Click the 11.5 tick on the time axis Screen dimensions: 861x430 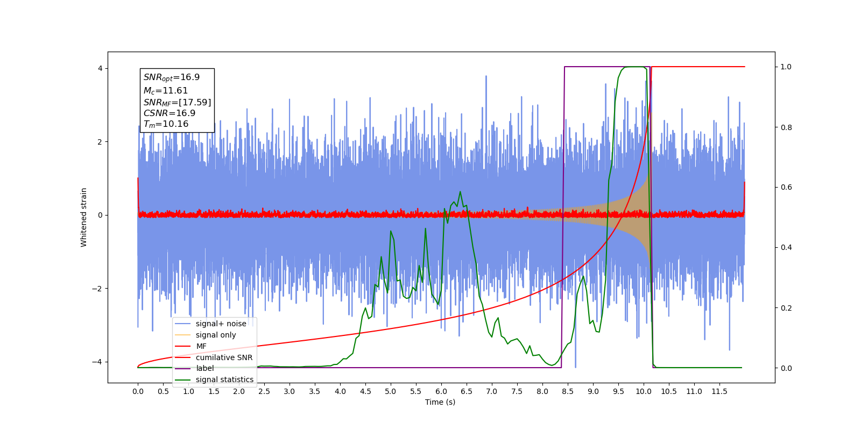[719, 391]
